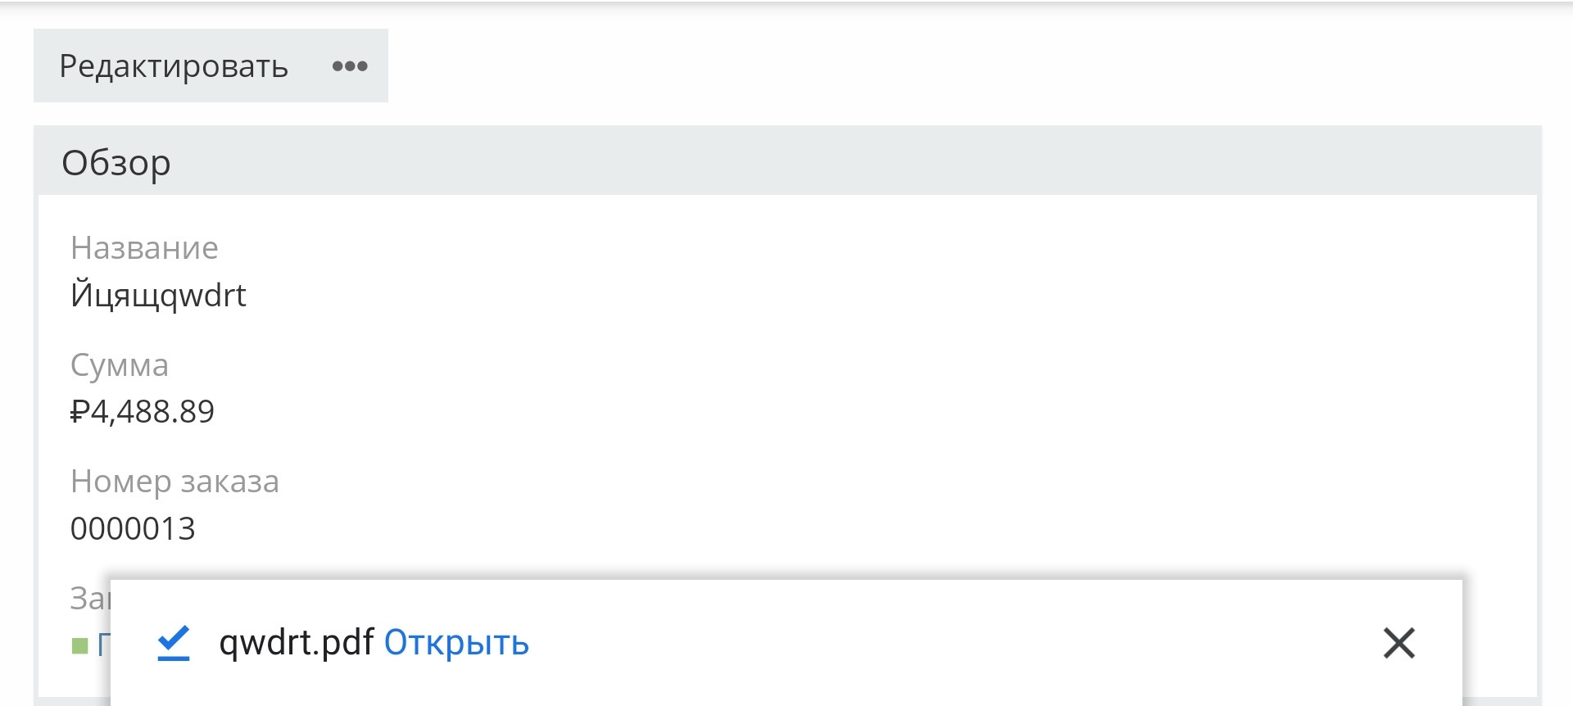The image size is (1573, 706).
Task: Click the partially hidden label under order number
Action: tap(88, 598)
